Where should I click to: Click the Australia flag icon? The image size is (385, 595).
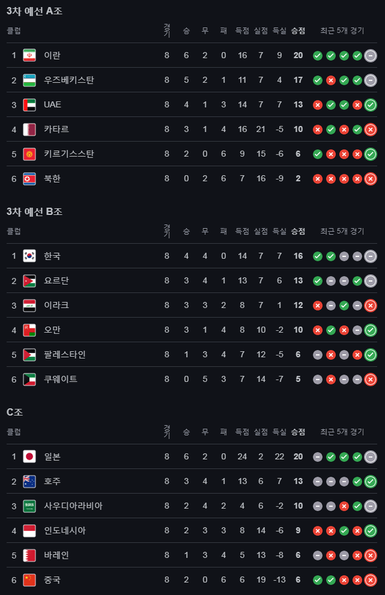(29, 481)
